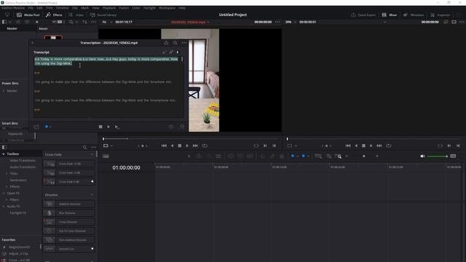Toggle the Media Pool panel
Screen dimensions: 466x262
point(28,15)
